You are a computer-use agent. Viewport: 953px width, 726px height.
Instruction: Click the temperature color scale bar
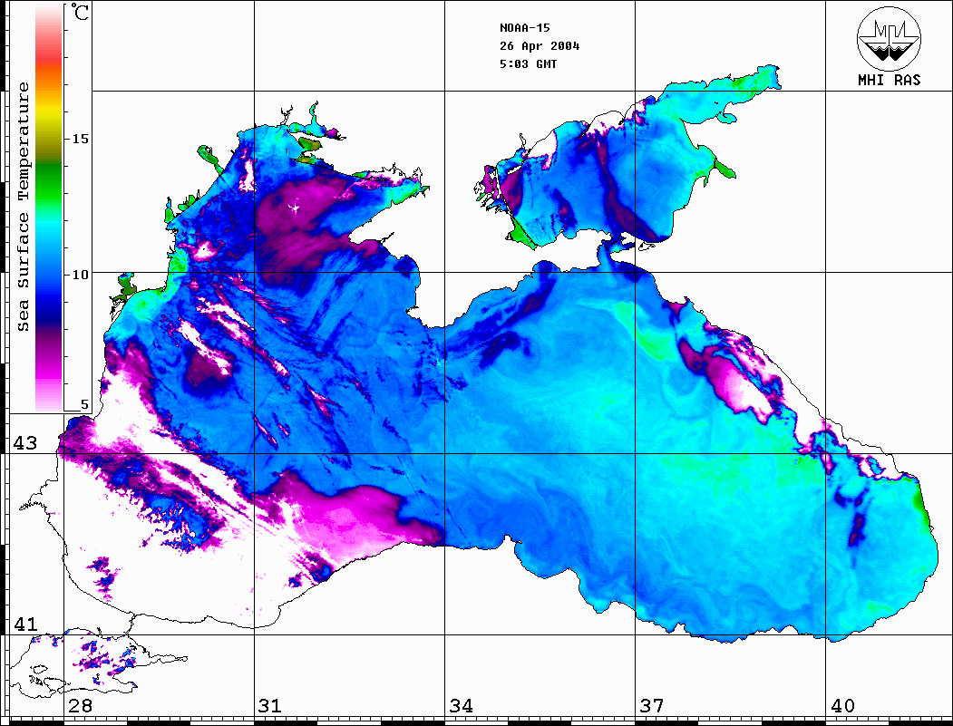(49, 208)
